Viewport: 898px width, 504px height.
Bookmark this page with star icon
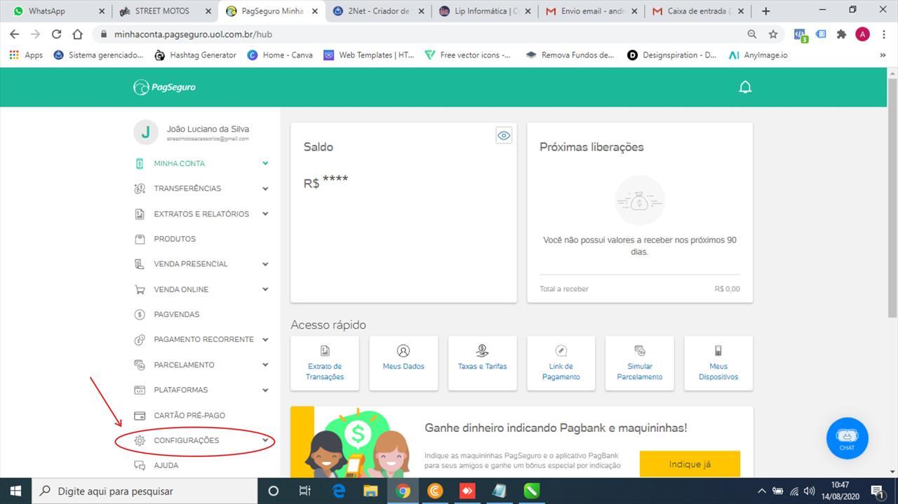coord(772,34)
